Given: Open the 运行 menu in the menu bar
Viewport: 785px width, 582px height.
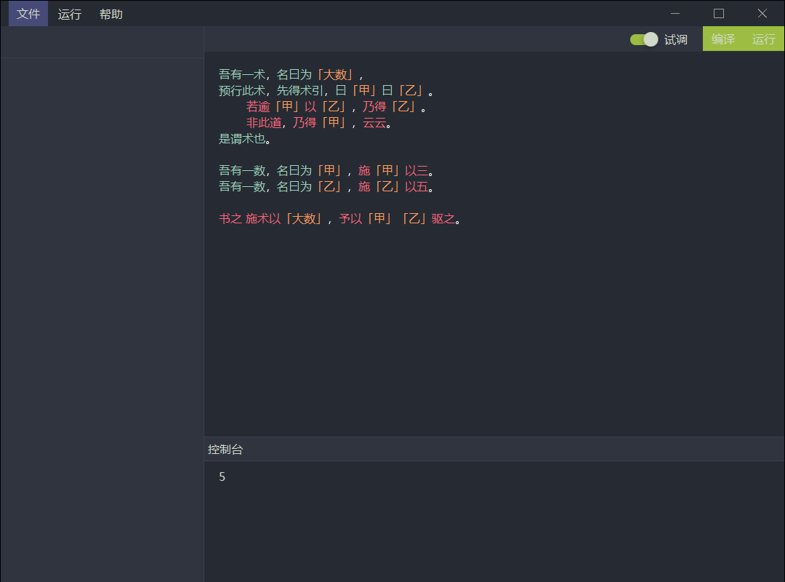Looking at the screenshot, I should (x=70, y=14).
